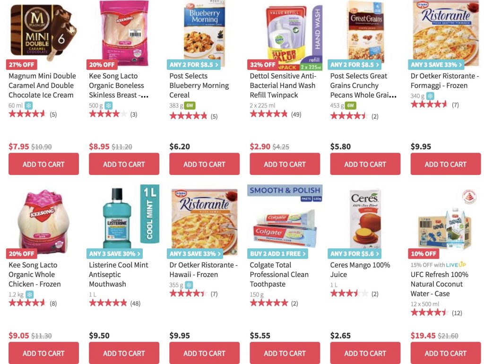Open ANY 3 SAVE 33% promo on Formaggi pizza
This screenshot has width=484, height=364.
tap(436, 65)
